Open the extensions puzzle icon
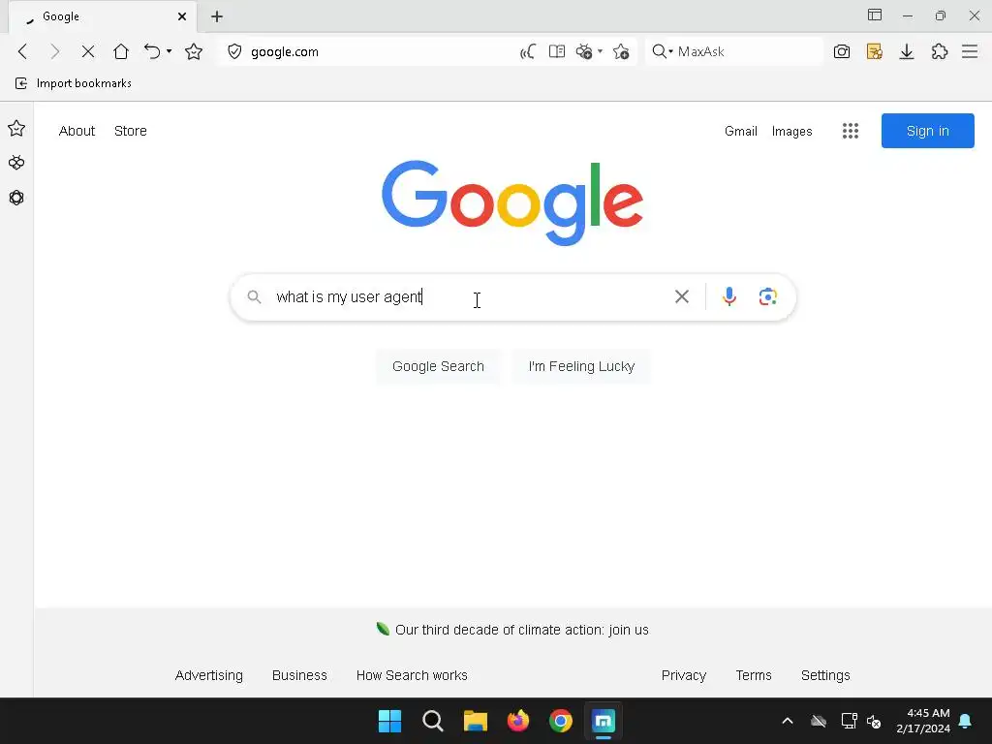The image size is (992, 744). click(940, 51)
